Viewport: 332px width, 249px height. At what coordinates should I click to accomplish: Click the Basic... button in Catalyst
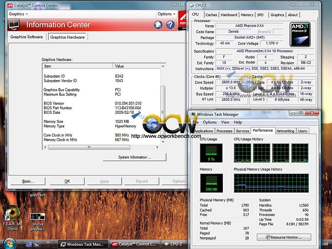pyautogui.click(x=28, y=181)
